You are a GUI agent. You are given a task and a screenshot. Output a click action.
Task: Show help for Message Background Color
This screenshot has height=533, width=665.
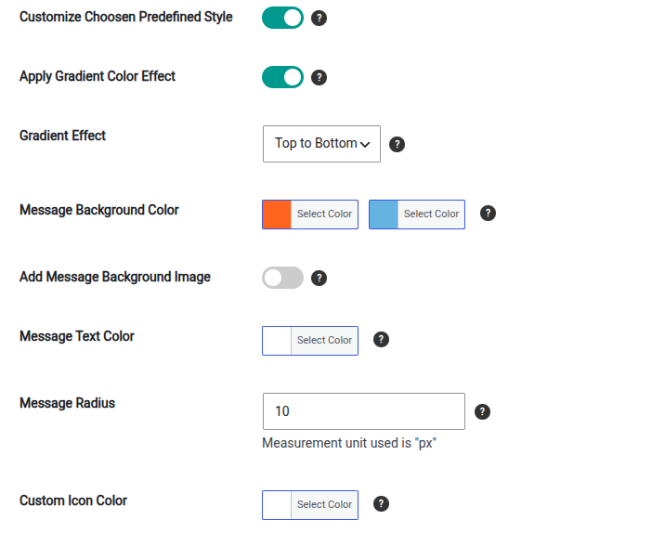click(488, 213)
